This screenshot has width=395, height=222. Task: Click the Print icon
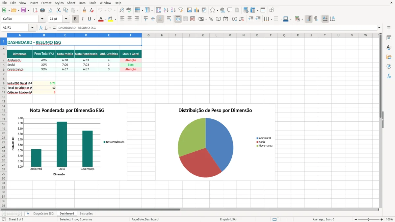point(42,10)
